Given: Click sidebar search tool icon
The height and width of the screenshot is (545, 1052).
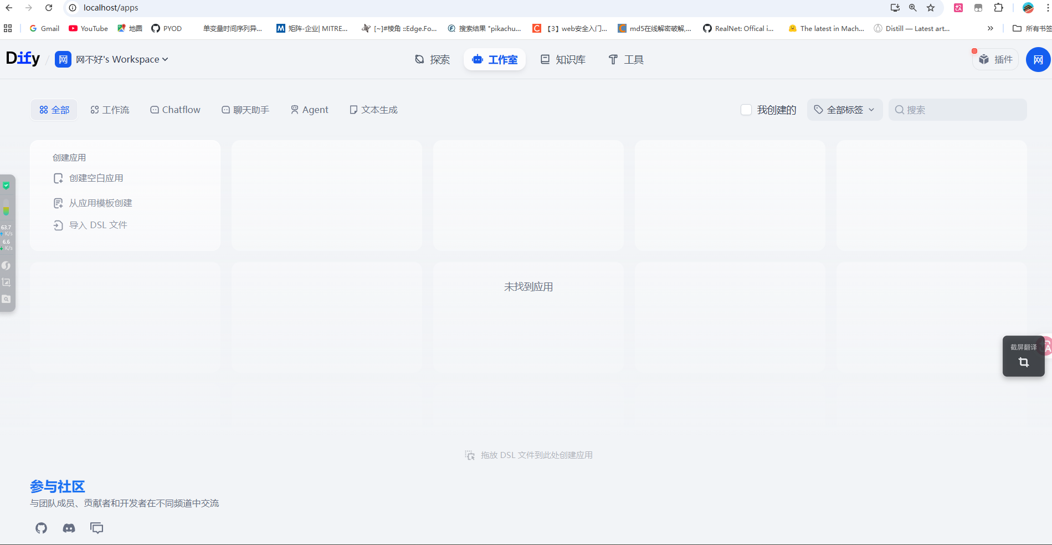Looking at the screenshot, I should pyautogui.click(x=6, y=299).
